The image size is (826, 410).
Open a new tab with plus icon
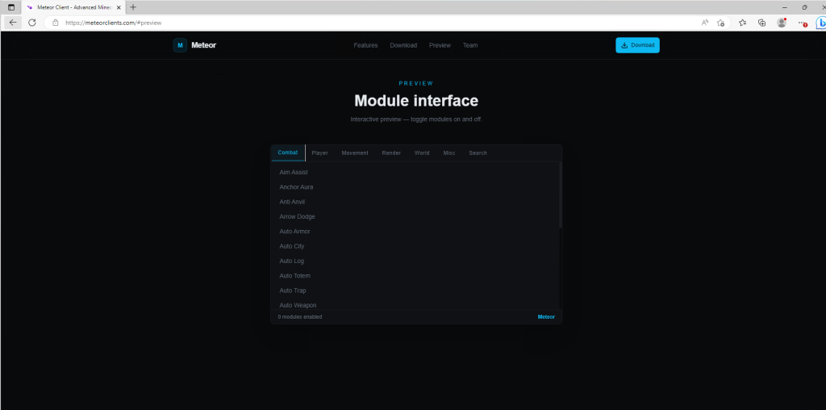tap(133, 7)
